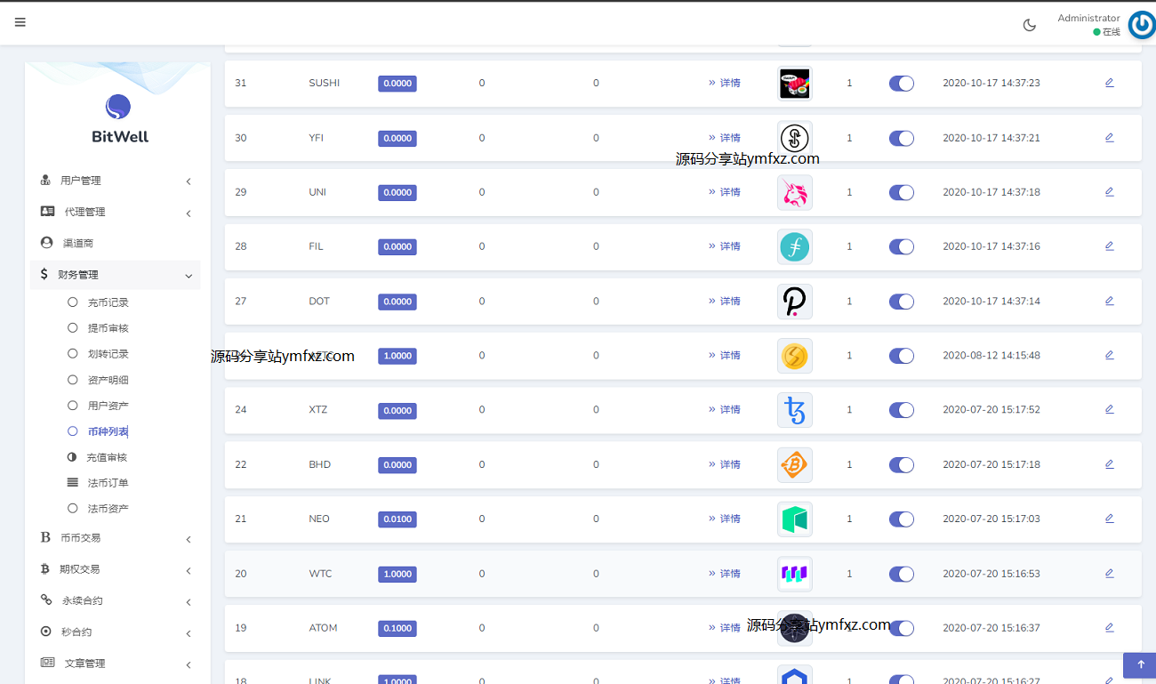Click the 1.0000 badge in WTC row

tap(397, 575)
